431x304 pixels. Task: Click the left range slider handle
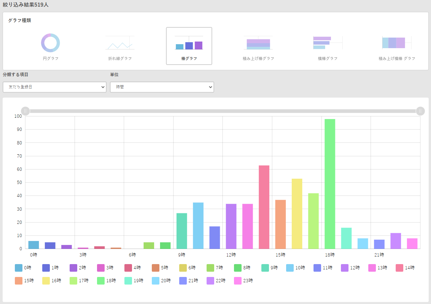(x=25, y=111)
